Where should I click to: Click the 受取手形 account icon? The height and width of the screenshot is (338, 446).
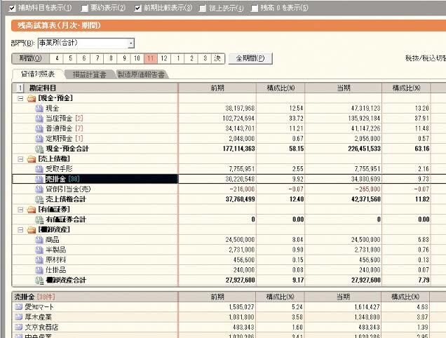(x=39, y=169)
